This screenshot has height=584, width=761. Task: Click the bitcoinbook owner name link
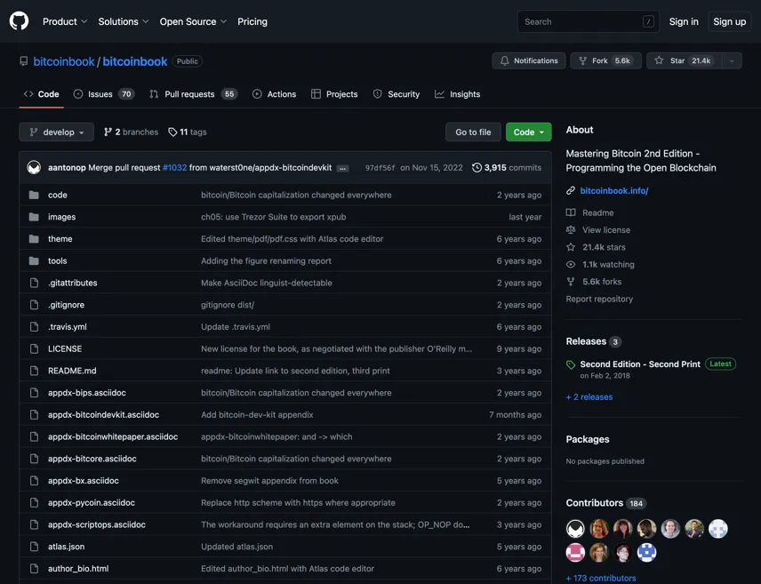pyautogui.click(x=64, y=61)
